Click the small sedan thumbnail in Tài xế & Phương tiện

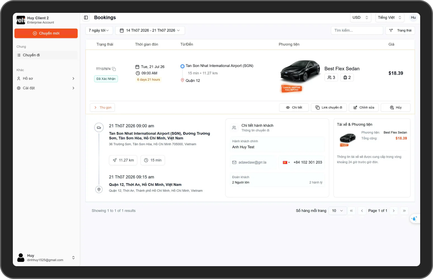tap(348, 139)
